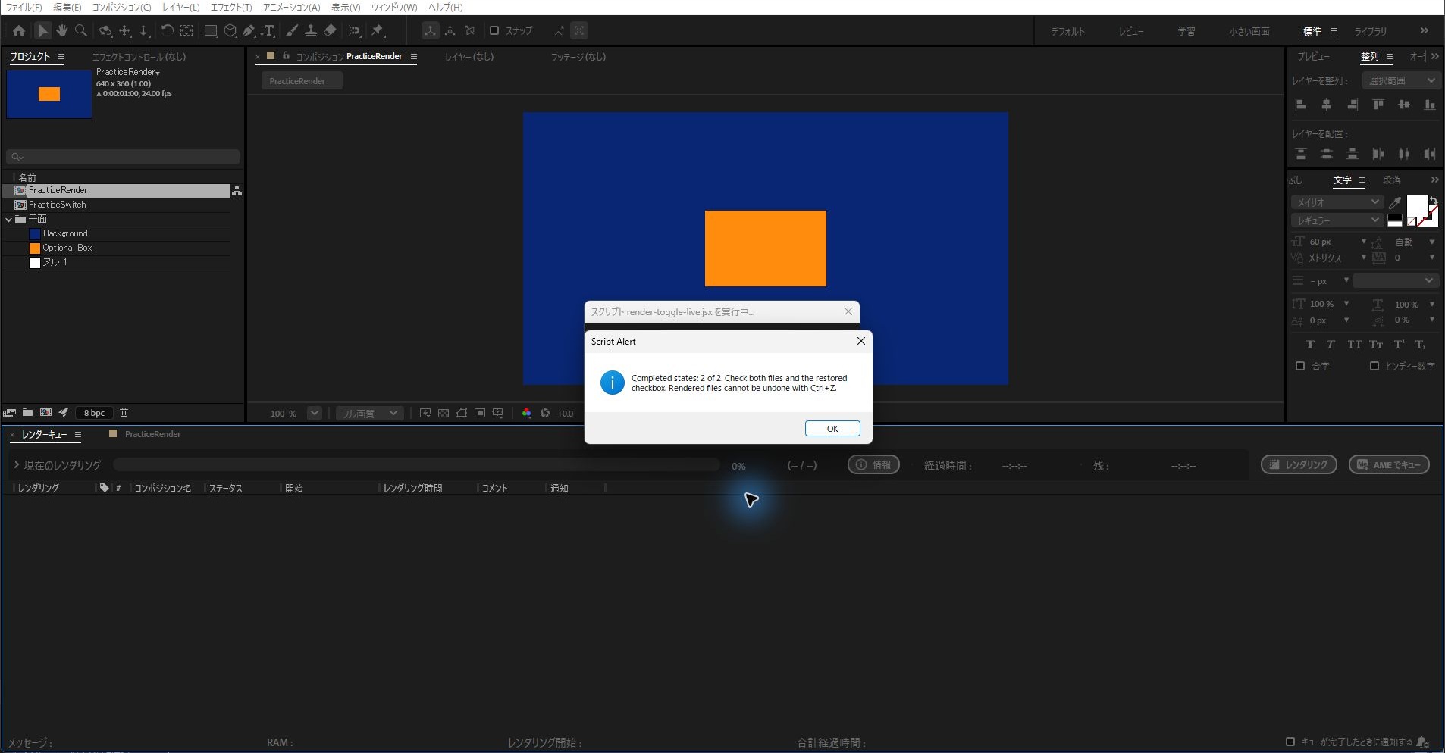Click the trash icon in Project panel
The width and height of the screenshot is (1445, 753).
(x=124, y=413)
